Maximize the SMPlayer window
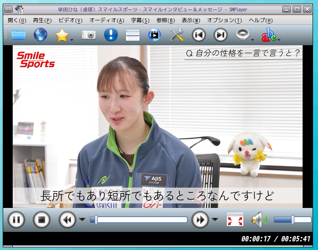 (x=297, y=9)
